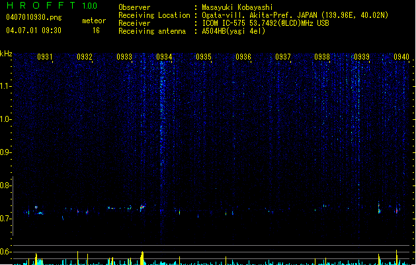Click the 1.1 kHz axis label
This screenshot has height=265, width=416.
(5, 86)
